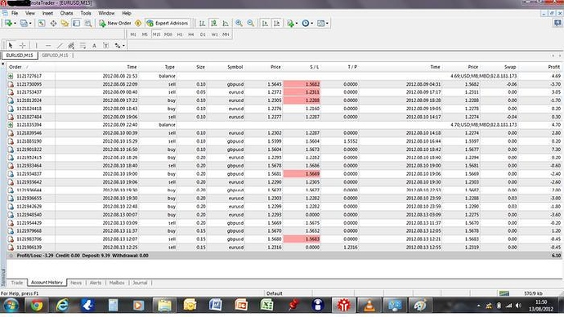This screenshot has width=564, height=317.
Task: Enable the Chart Shift icon
Action: (x=276, y=23)
